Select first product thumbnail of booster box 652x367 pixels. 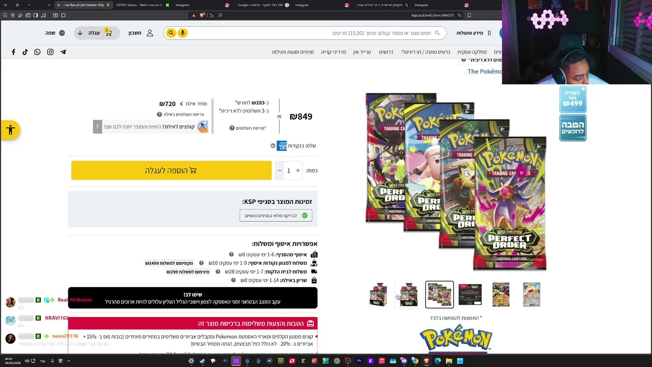(378, 295)
